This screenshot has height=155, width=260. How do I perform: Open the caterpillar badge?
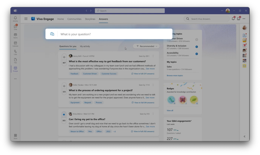[171, 100]
